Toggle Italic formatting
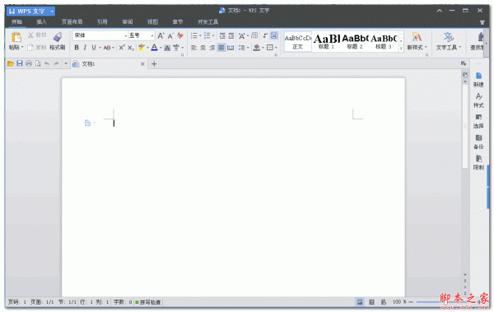Image resolution: width=494 pixels, height=312 pixels. point(85,48)
